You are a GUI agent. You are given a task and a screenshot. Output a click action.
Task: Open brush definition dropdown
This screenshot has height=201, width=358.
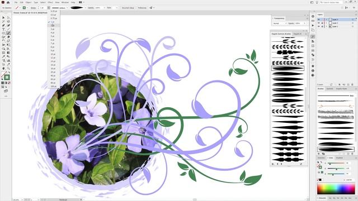point(86,8)
